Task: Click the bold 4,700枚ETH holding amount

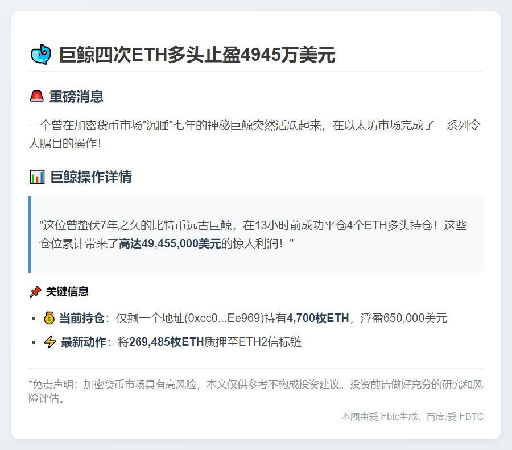Action: (x=317, y=318)
